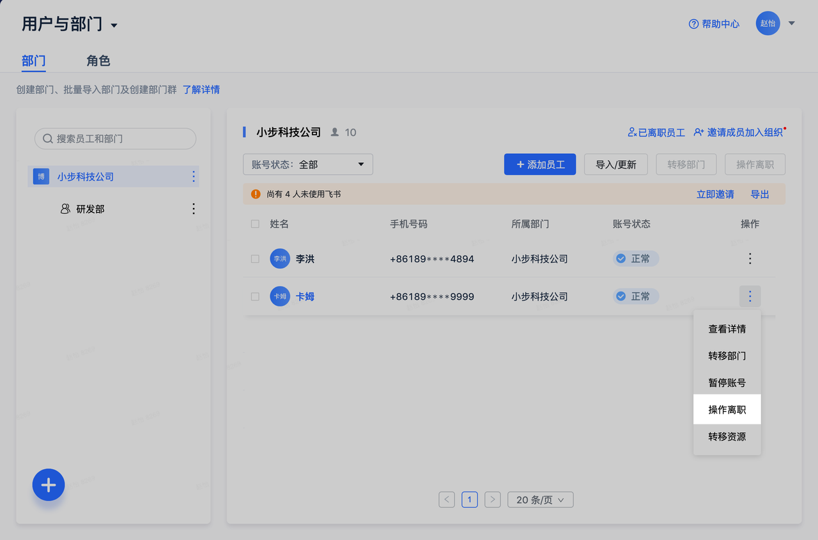Toggle the select-all checkbox in header

pyautogui.click(x=255, y=224)
